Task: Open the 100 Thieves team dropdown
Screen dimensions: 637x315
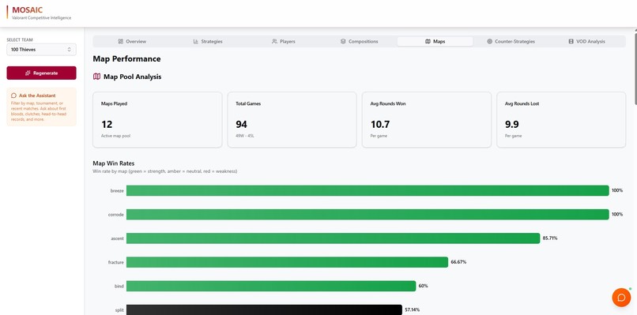Action: pos(41,50)
